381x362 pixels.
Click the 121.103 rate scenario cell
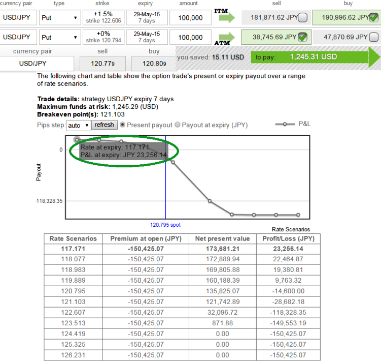pos(73,302)
